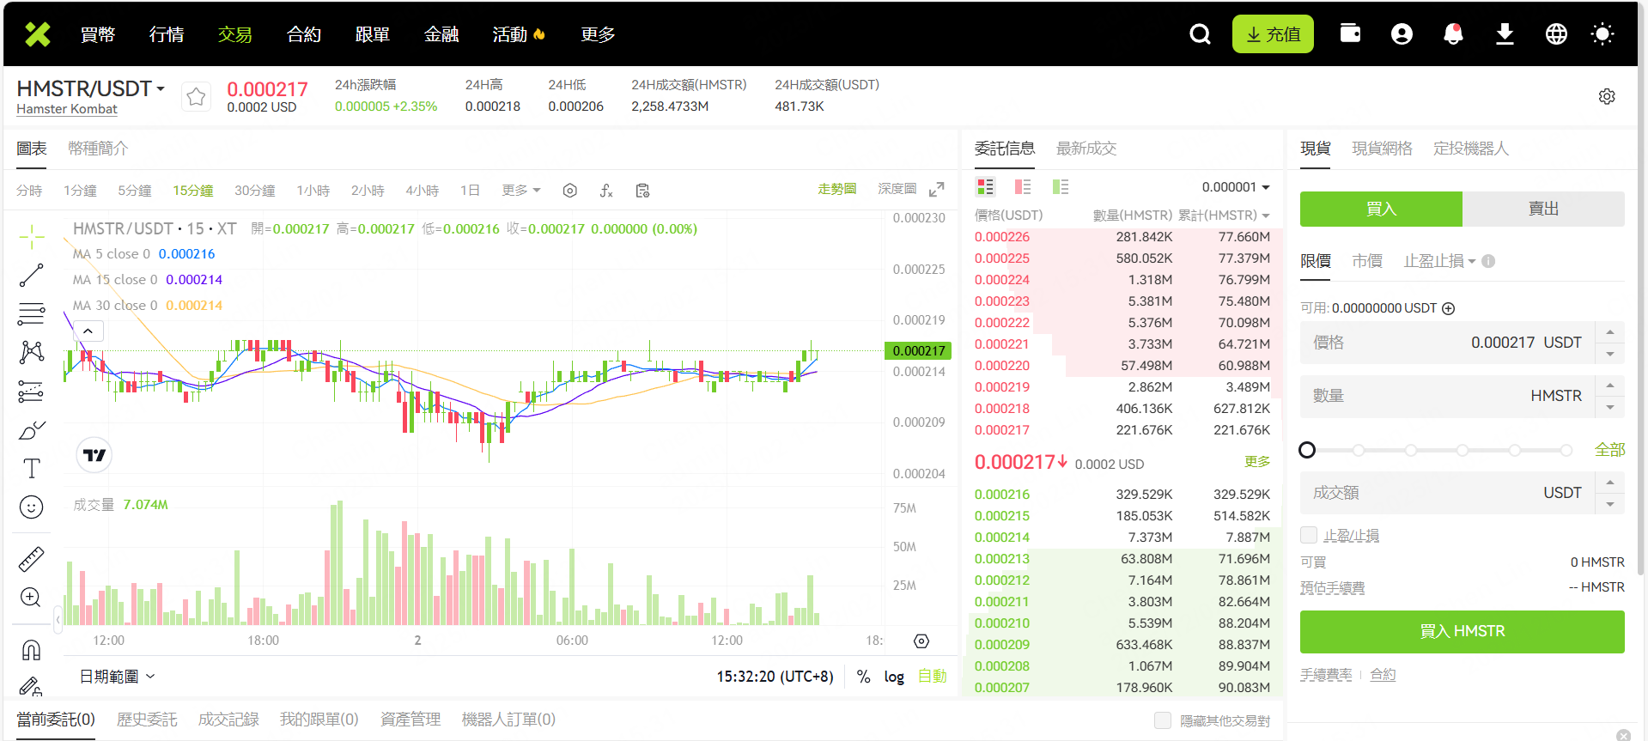Switch to the 最新成交 tab
Screen dimensions: 1648x741
(1085, 149)
